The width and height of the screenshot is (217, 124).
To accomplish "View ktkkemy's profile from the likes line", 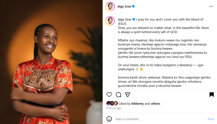I will coord(138,104).
